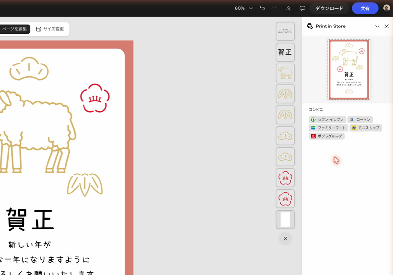
Task: Open the 60% zoom level dropdown
Action: pyautogui.click(x=244, y=8)
